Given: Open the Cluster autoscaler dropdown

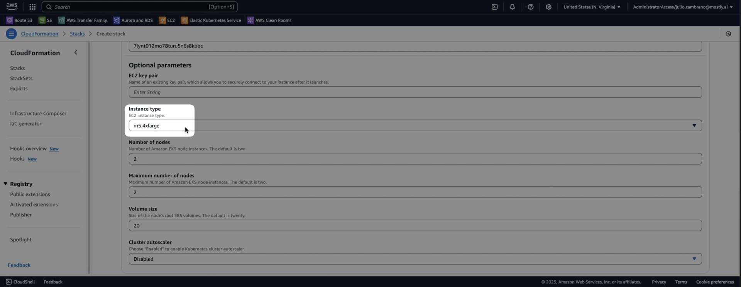Looking at the screenshot, I should coord(415,259).
